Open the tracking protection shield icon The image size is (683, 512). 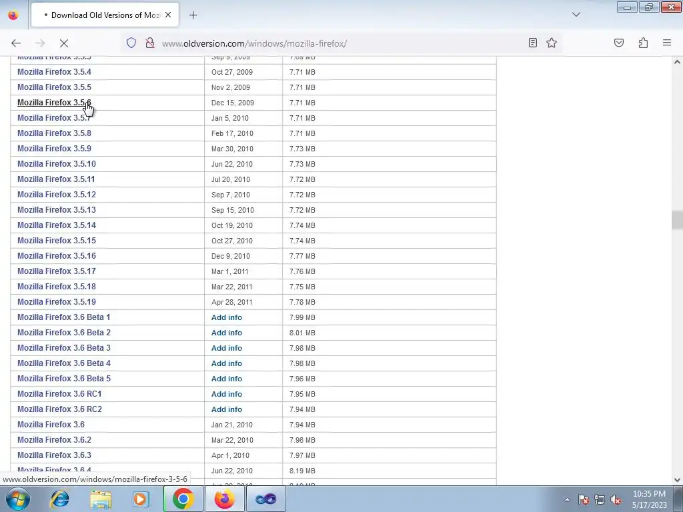(131, 43)
